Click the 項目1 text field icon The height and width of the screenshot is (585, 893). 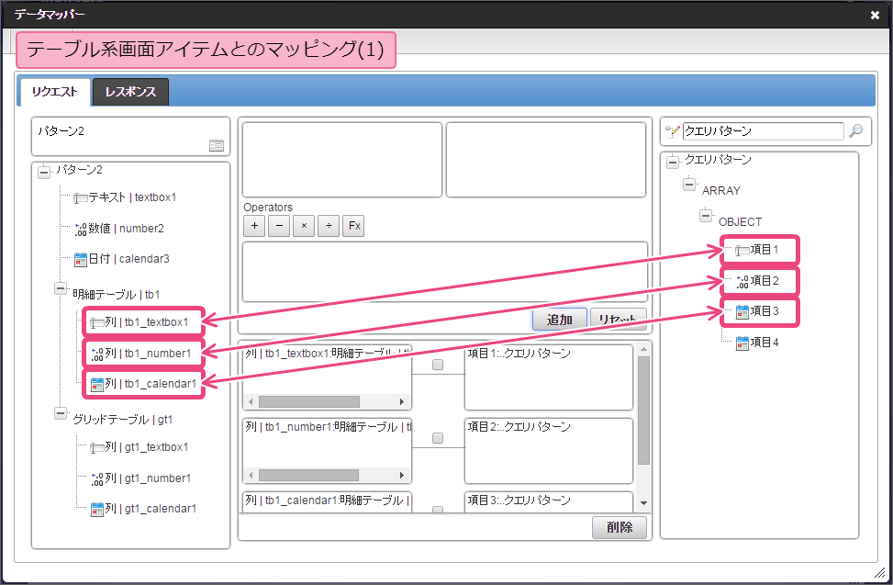point(742,251)
